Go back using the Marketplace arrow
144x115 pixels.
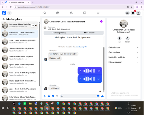pos(3,19)
